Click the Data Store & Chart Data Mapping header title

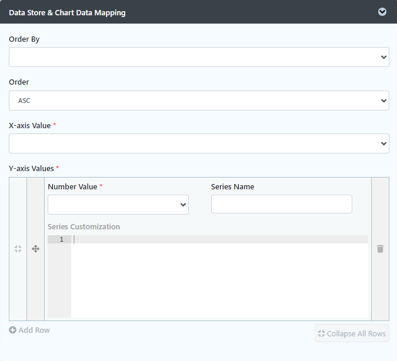67,13
